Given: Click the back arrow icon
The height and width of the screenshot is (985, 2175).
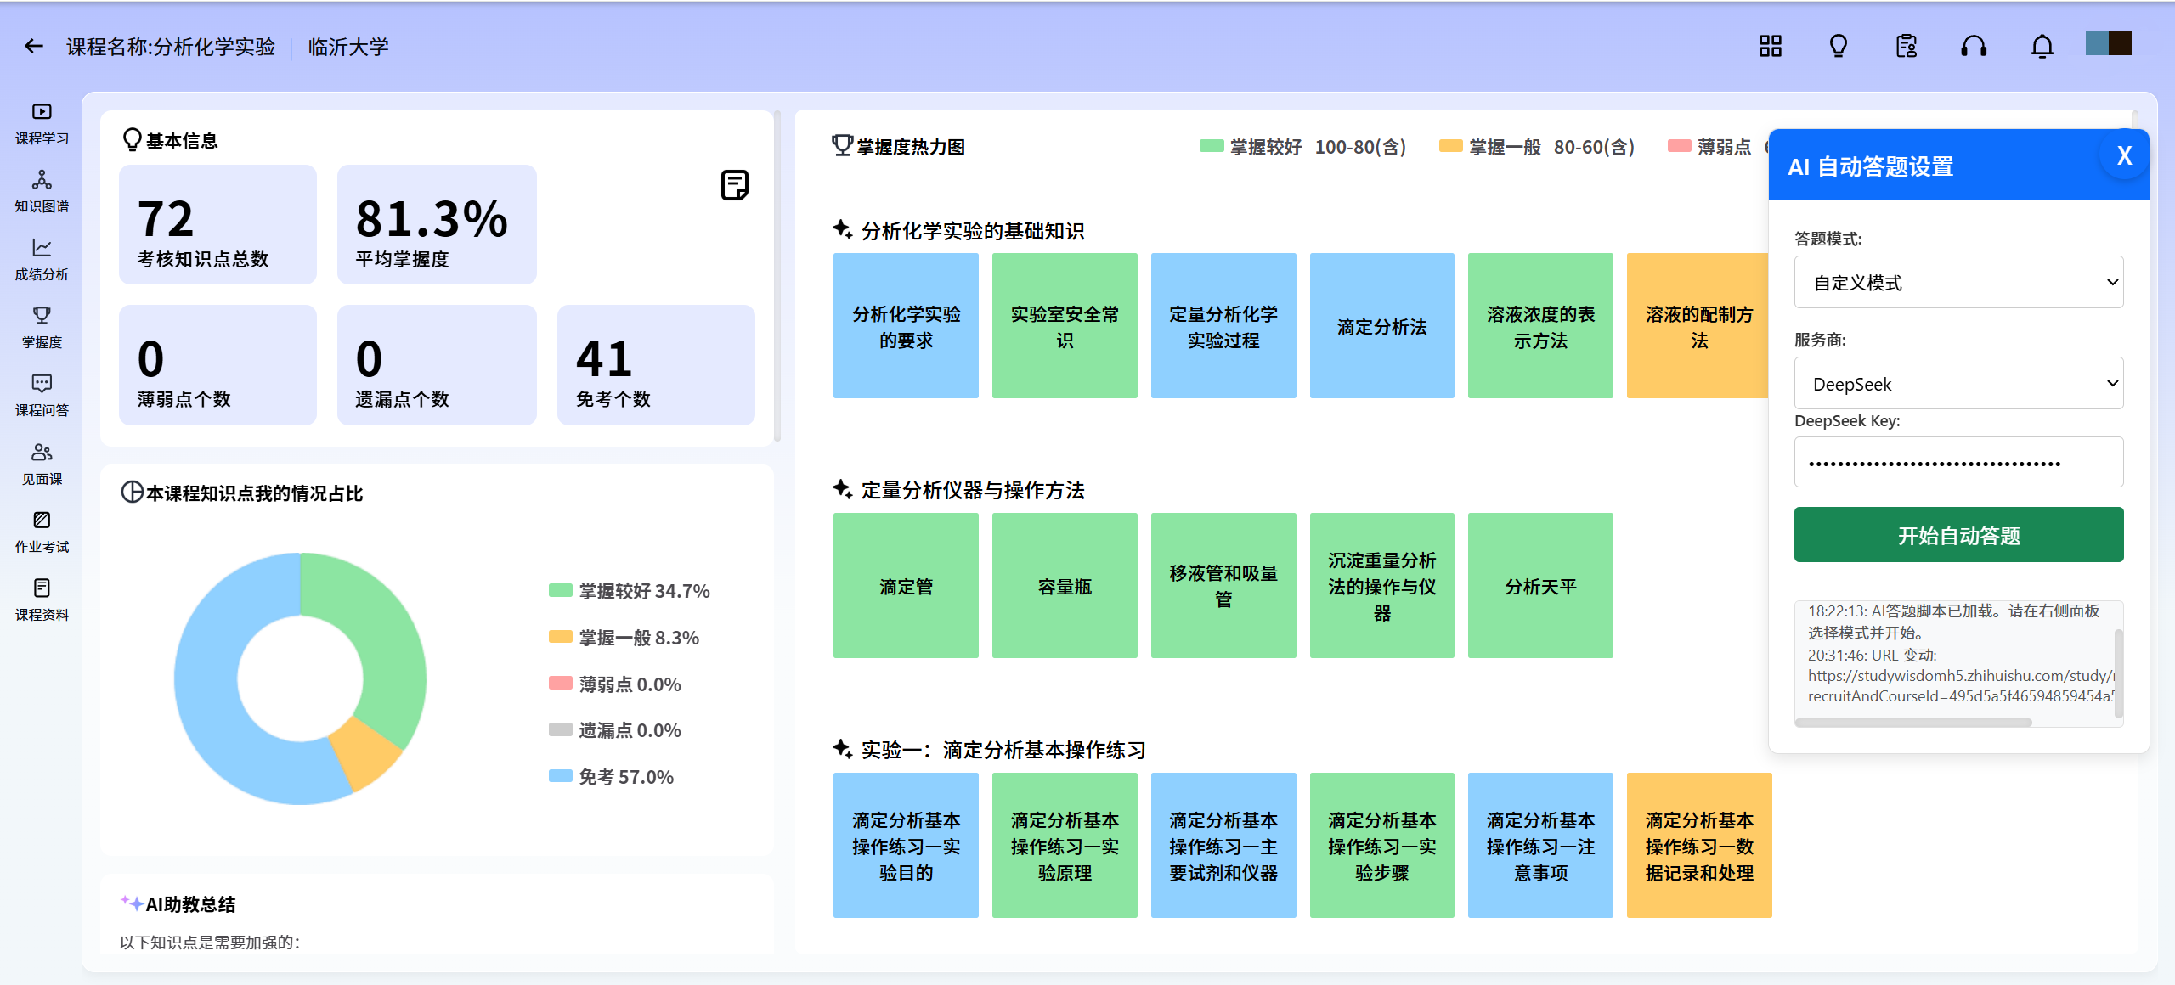Looking at the screenshot, I should click(34, 47).
